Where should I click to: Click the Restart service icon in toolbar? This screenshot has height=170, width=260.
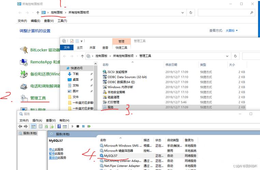point(89,126)
